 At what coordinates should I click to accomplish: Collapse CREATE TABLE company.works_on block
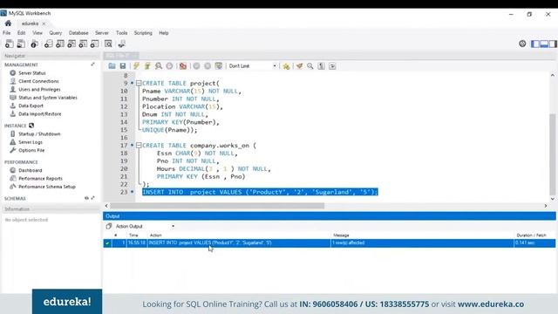[139, 146]
